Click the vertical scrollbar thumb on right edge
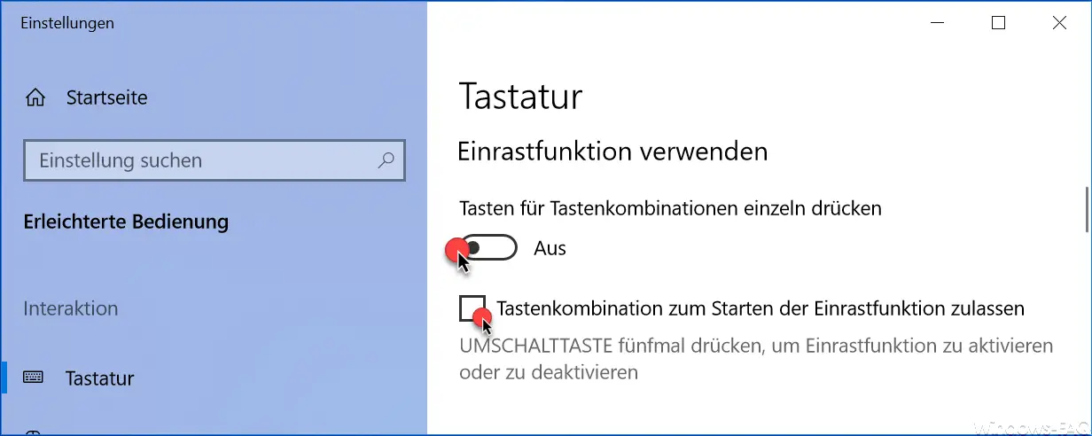 (1086, 207)
